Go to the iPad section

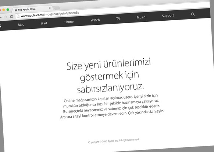[x=44, y=23]
